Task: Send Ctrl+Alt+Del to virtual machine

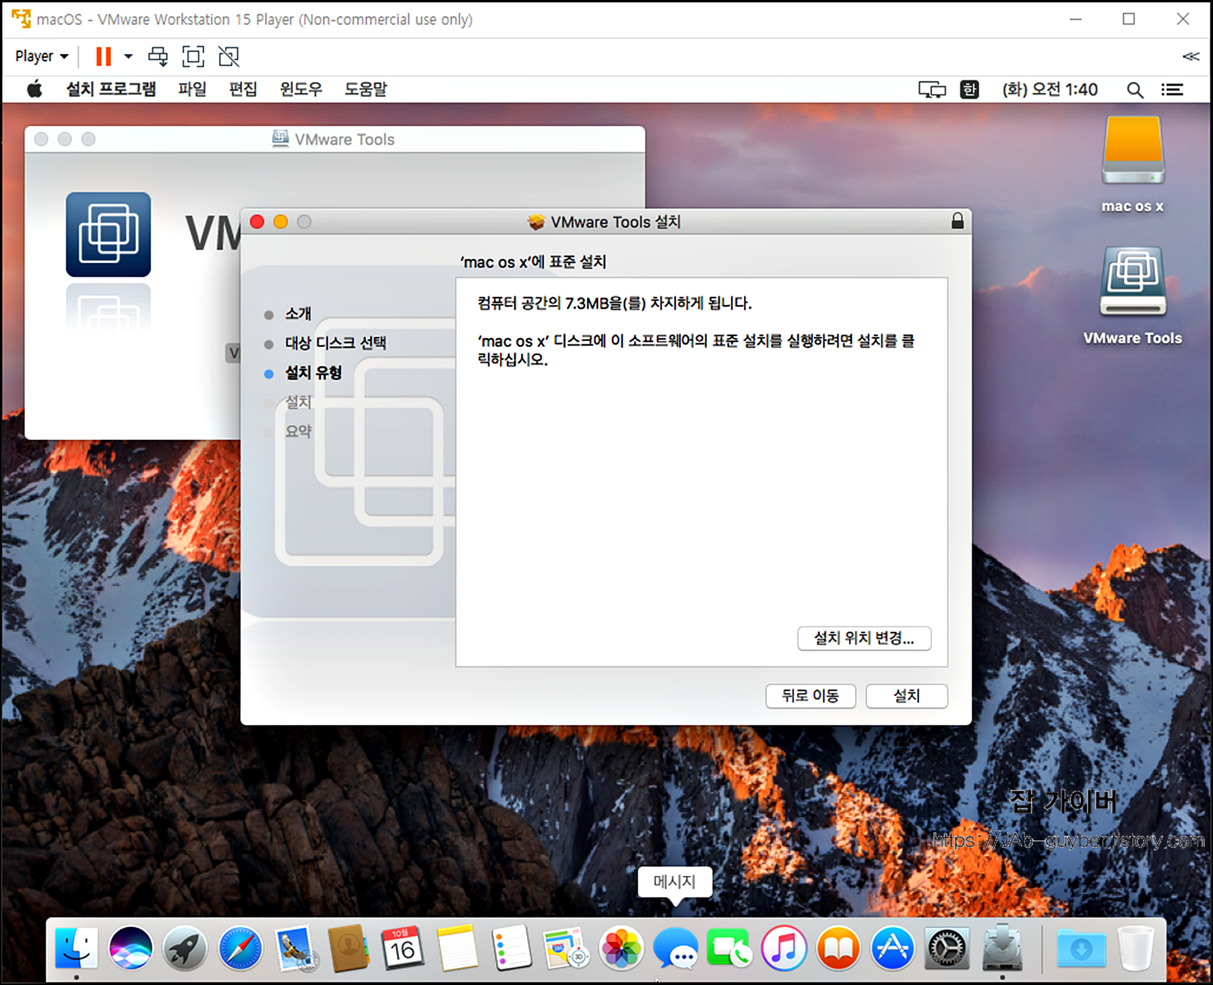Action: (158, 56)
